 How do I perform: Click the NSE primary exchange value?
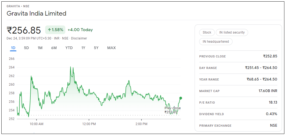(274, 125)
